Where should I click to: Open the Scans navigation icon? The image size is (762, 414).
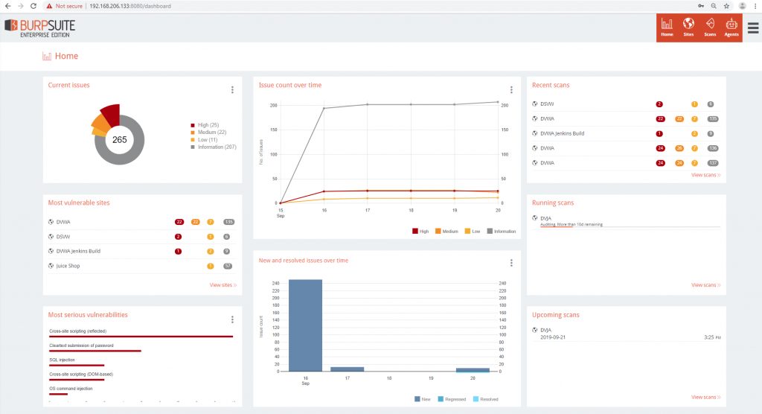[x=710, y=27]
